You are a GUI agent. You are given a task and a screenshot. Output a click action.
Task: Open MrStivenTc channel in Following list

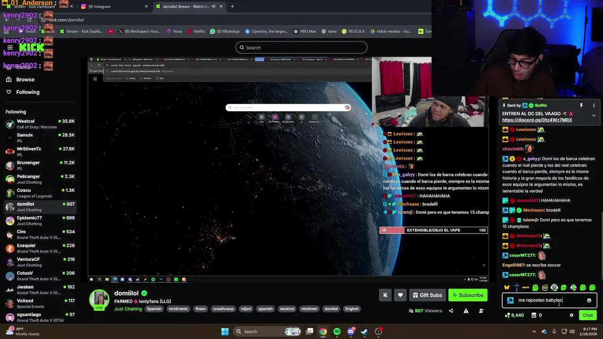(41, 152)
